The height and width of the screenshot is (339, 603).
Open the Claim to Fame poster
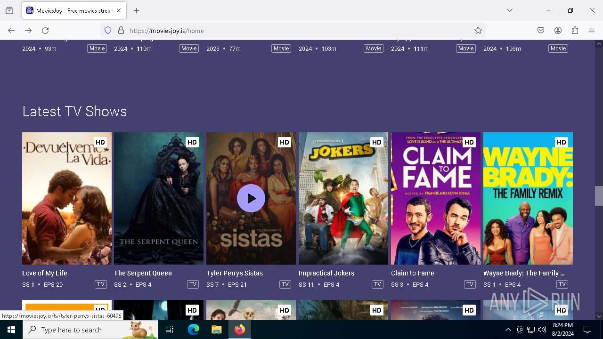(x=436, y=198)
